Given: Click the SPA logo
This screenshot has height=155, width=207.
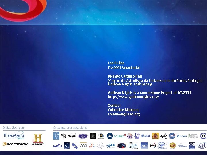Looking at the screenshot, I should point(130,136).
